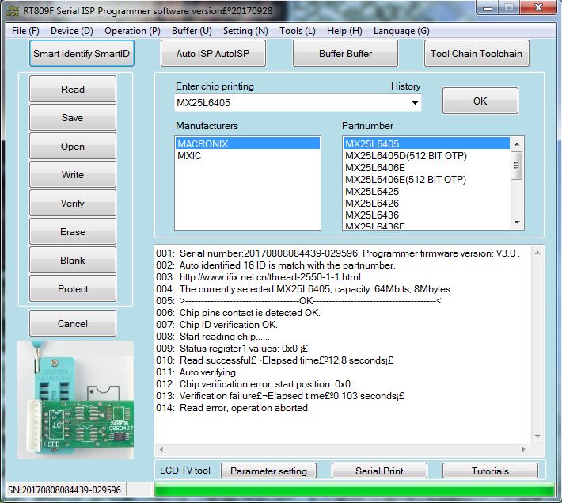562x503 pixels.
Task: Click the Read button
Action: (73, 89)
